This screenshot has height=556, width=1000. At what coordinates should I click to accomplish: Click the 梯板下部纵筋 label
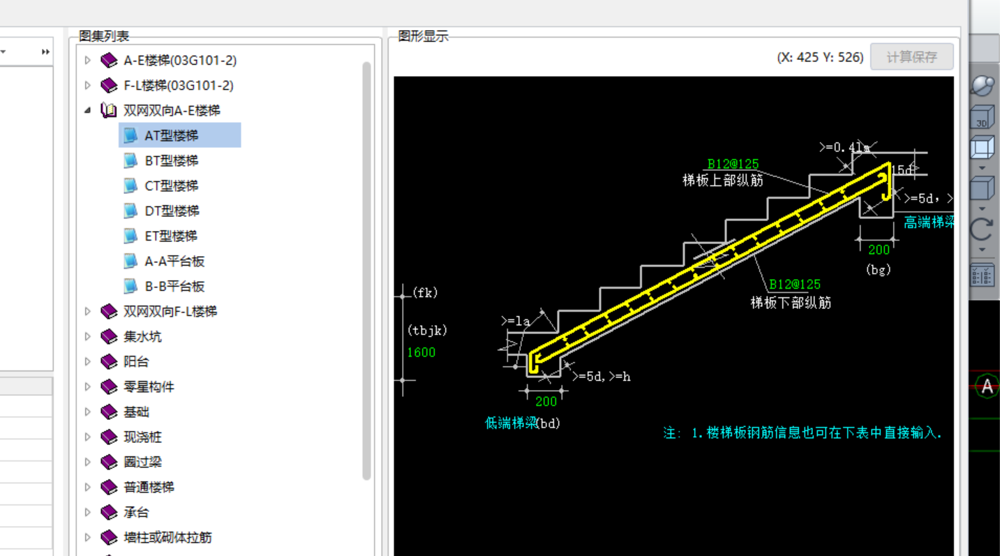click(791, 302)
